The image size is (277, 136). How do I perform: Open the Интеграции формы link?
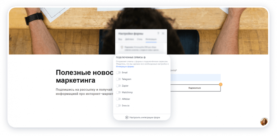125,66
